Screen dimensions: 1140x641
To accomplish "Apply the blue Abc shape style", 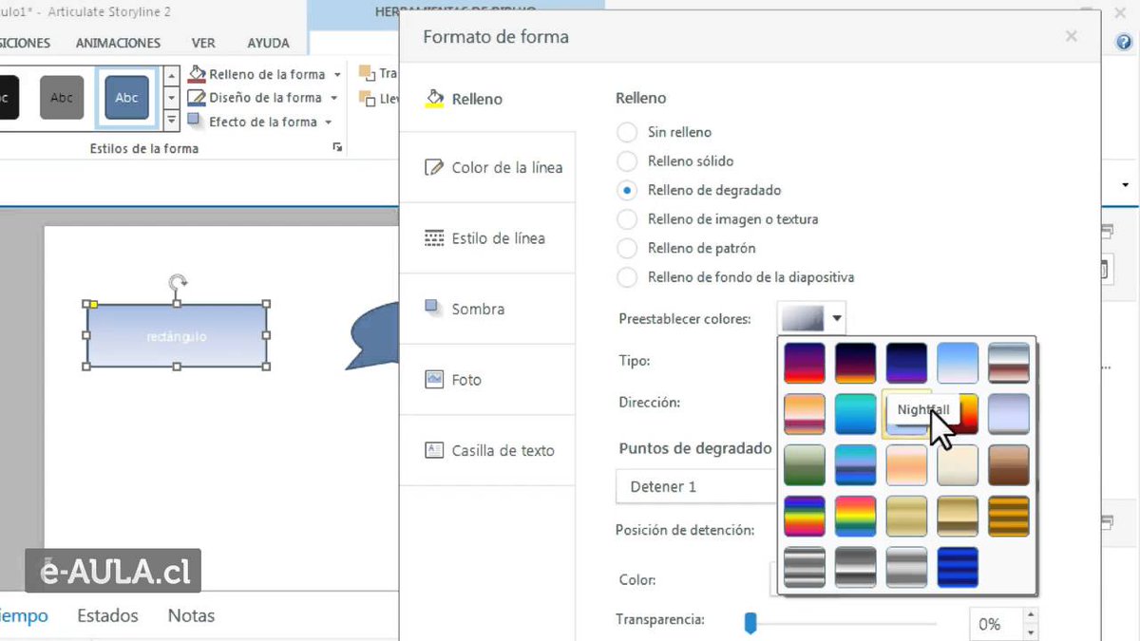I will coord(126,98).
